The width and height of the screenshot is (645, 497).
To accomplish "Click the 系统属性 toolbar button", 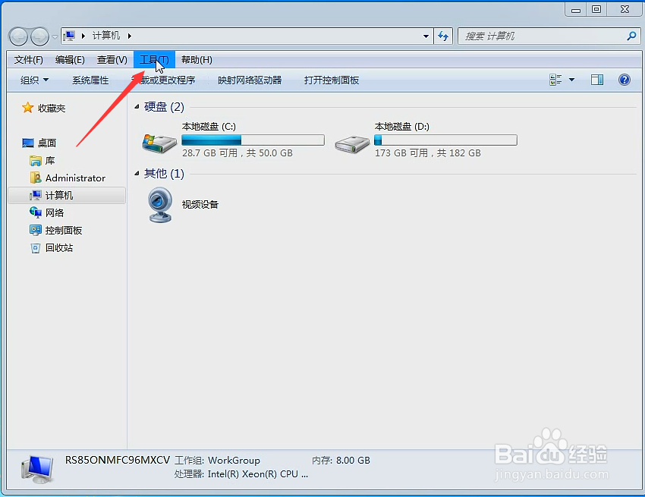I will (90, 80).
